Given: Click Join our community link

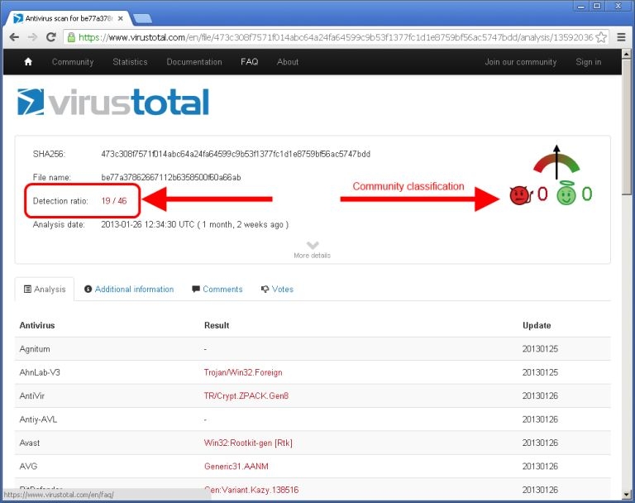Looking at the screenshot, I should pos(520,62).
